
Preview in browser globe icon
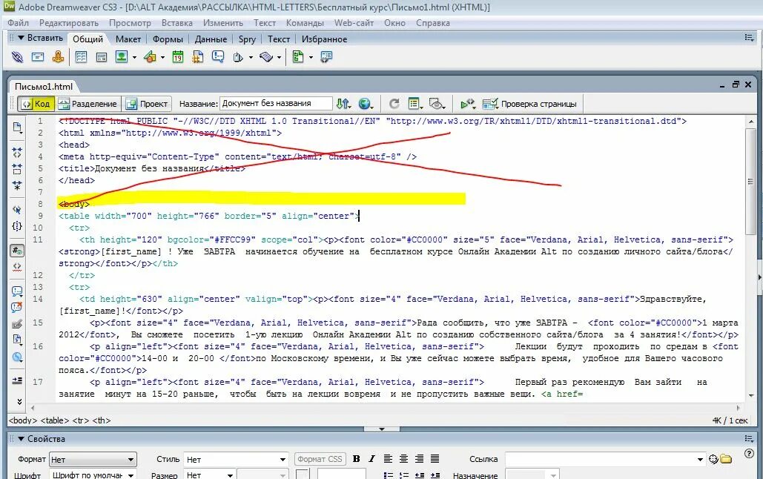(366, 104)
